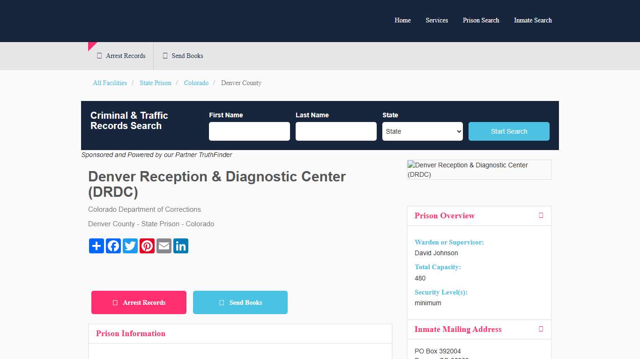Viewport: 640px width, 359px height.
Task: Collapse the Inmate Mailing Address panel
Action: pyautogui.click(x=541, y=329)
